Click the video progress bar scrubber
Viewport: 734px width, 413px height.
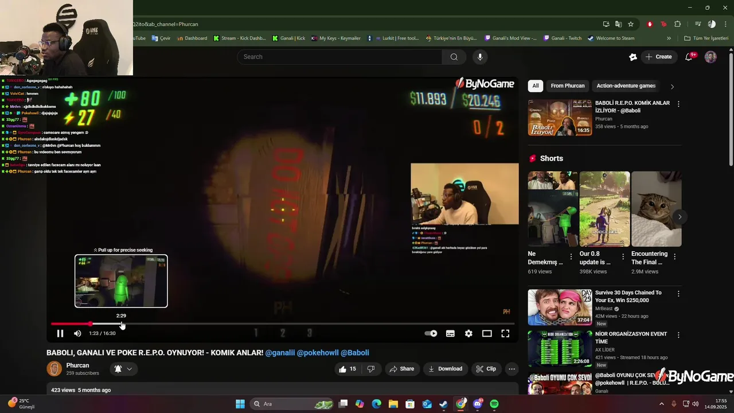90,324
